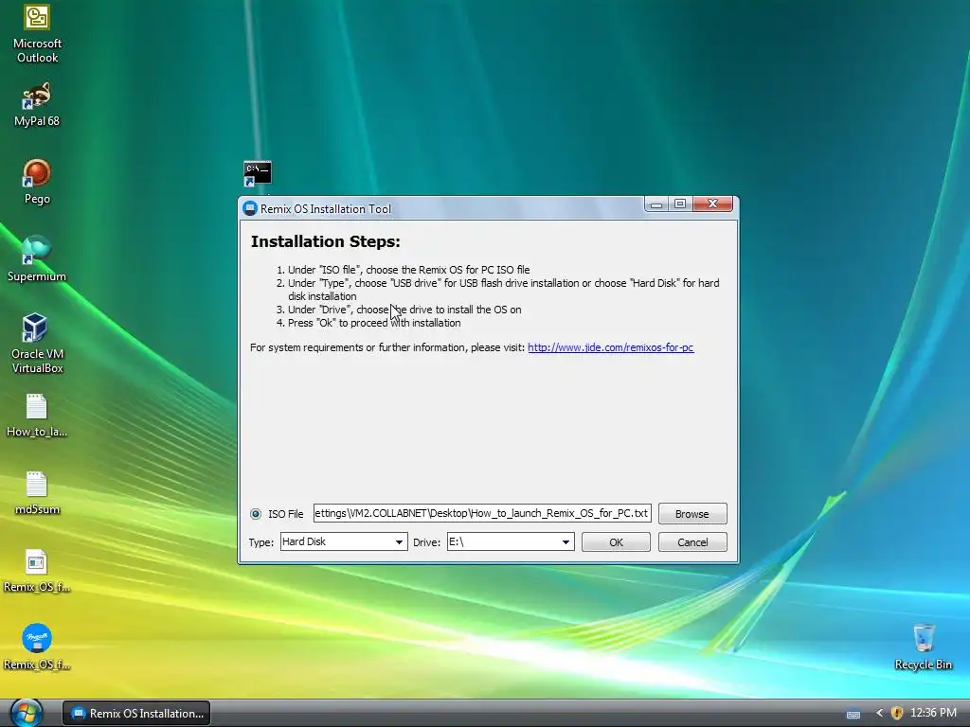This screenshot has height=727, width=970.
Task: Select the ISO File radio button
Action: click(256, 514)
